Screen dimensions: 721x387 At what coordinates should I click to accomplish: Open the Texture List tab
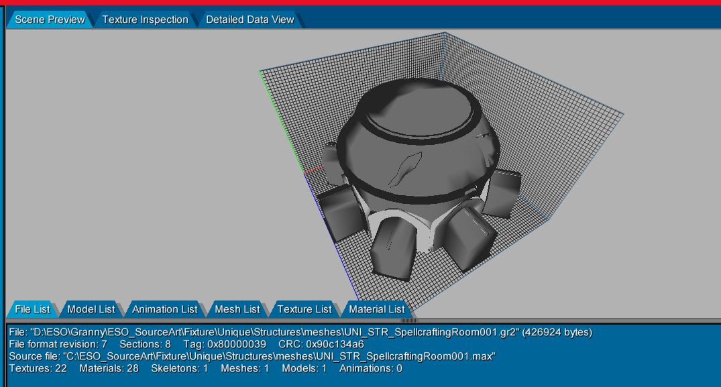pyautogui.click(x=304, y=309)
